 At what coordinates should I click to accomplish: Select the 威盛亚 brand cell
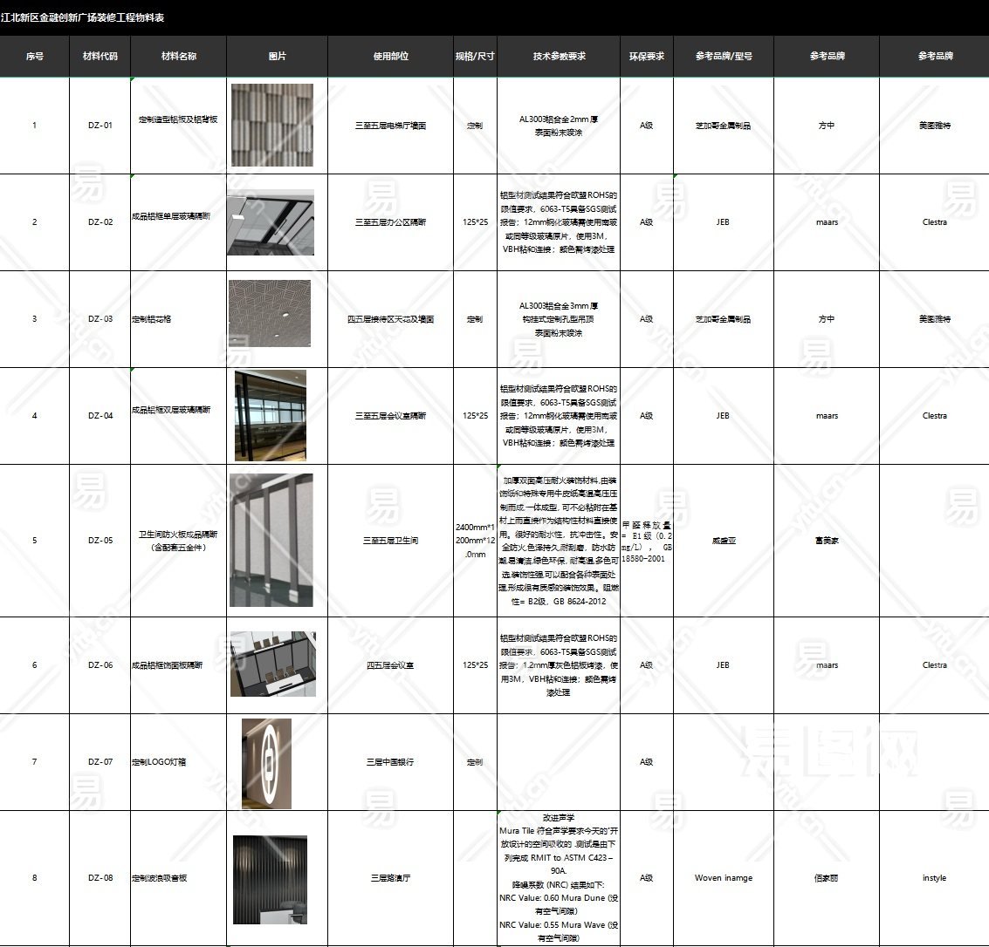coord(723,541)
